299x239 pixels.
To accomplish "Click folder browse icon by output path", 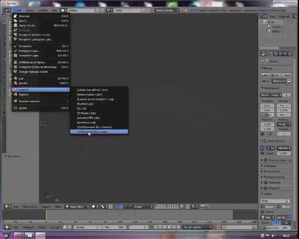I will 289,201.
